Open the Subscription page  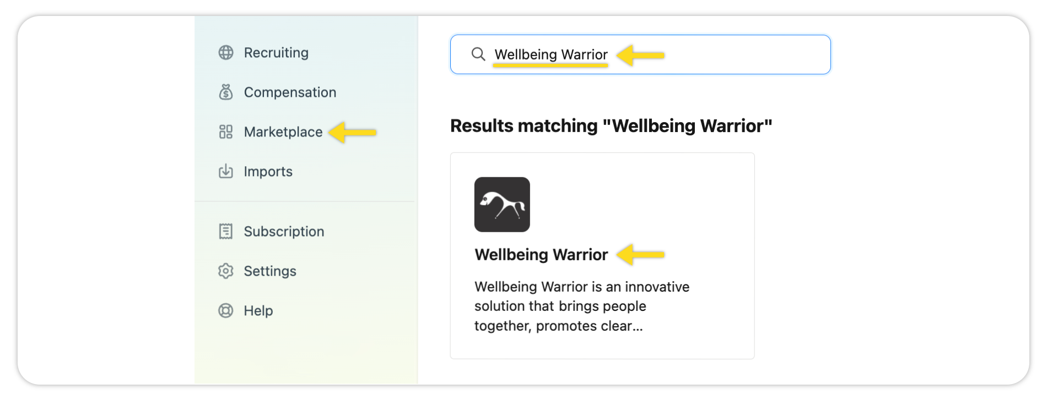(x=284, y=232)
